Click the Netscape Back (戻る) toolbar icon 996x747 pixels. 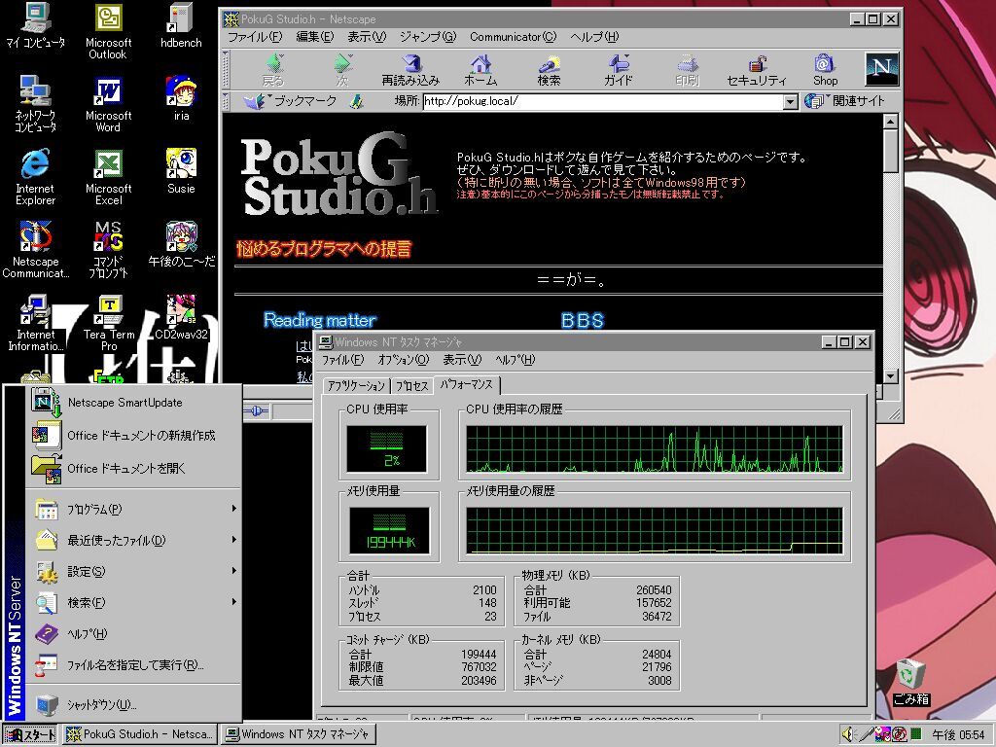click(x=273, y=69)
